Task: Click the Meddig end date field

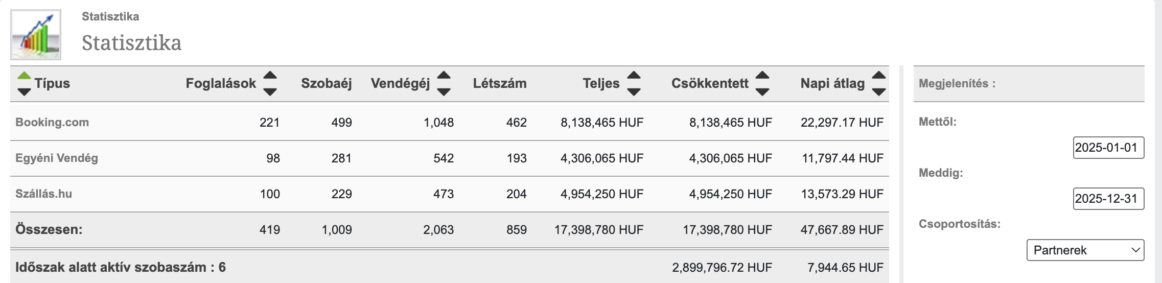Action: coord(1108,199)
